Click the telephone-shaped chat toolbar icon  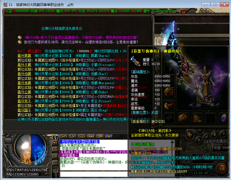pos(82,136)
